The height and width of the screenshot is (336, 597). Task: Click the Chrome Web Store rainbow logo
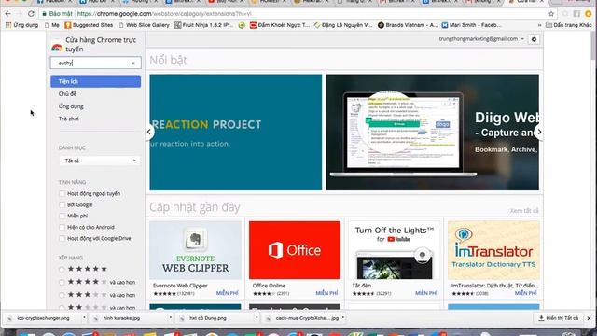(57, 48)
